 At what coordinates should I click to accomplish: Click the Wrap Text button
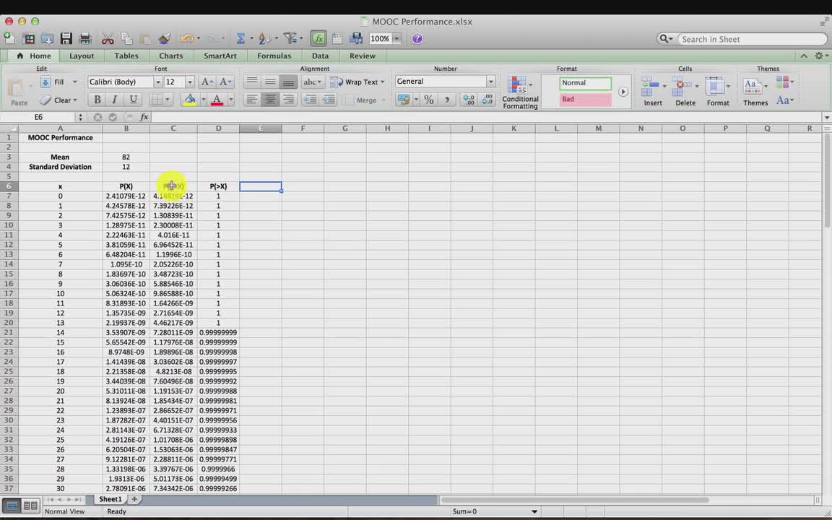point(357,82)
